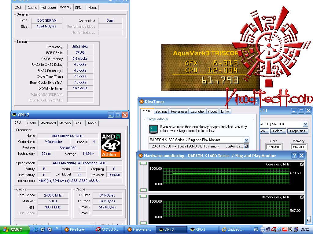
Task: Click Hardware monitoring title bar gear icon
Action: pos(141,156)
